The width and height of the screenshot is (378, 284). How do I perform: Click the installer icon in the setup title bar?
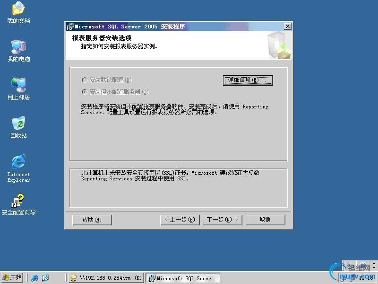70,27
